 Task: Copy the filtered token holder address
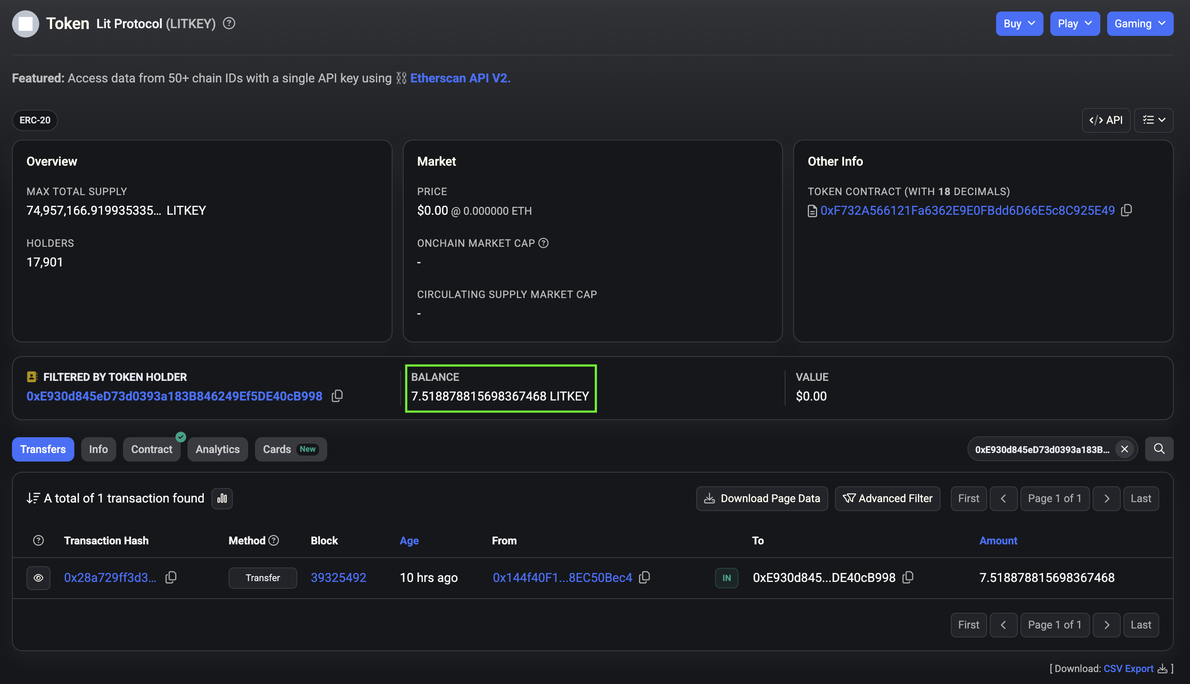coord(337,396)
